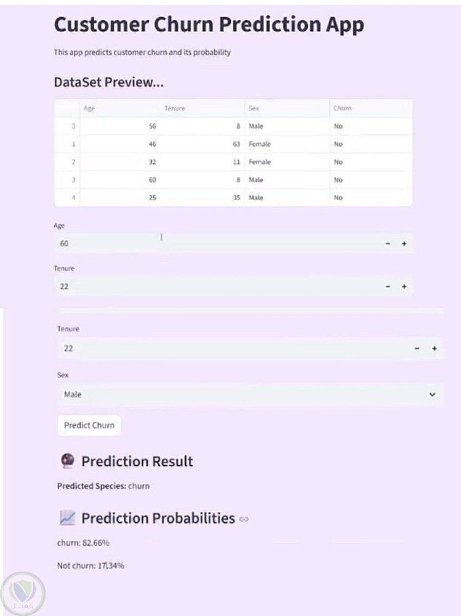Open the Sex dropdown showing Male
The image size is (461, 616).
(250, 395)
